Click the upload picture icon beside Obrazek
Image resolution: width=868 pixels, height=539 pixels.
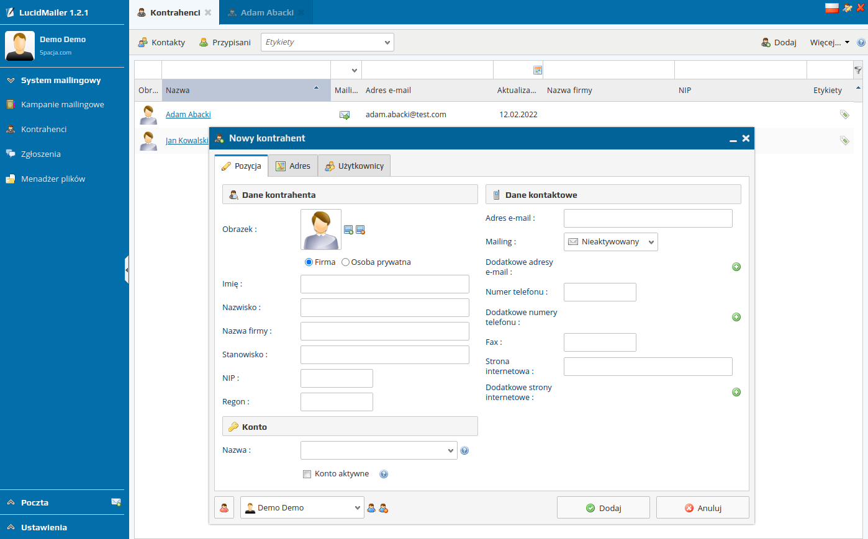(348, 230)
